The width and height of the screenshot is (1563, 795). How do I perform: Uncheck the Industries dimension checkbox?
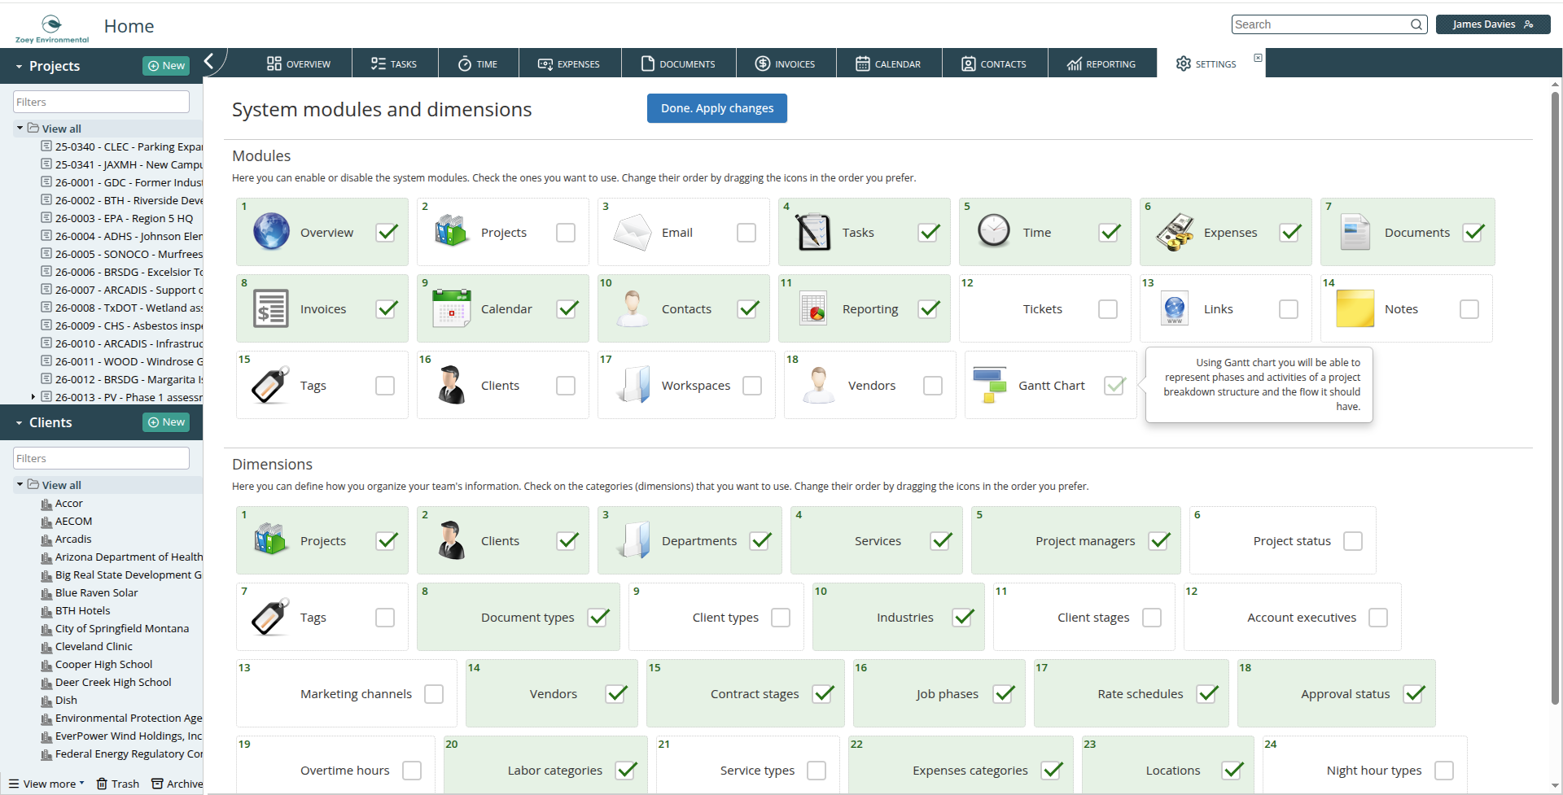pyautogui.click(x=964, y=618)
